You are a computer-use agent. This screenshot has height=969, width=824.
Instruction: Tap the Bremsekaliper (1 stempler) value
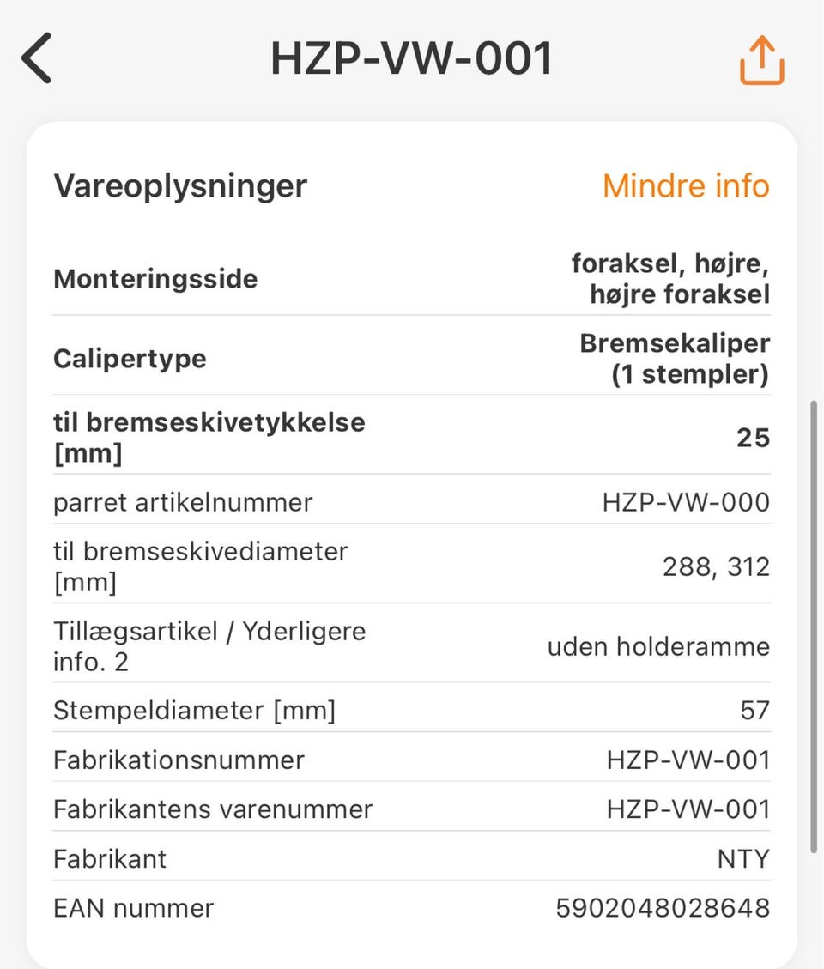pos(675,359)
